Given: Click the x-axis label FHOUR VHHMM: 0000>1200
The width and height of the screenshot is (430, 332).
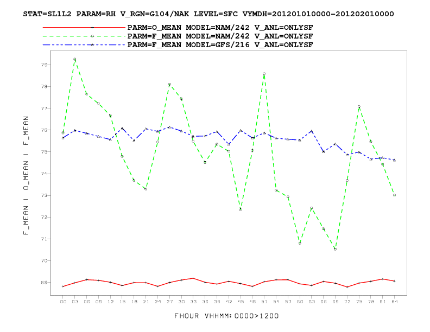Looking at the screenshot, I should (x=226, y=316).
